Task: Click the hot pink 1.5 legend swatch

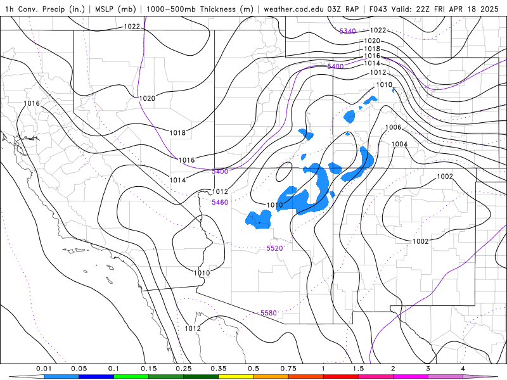Action: click(x=376, y=377)
